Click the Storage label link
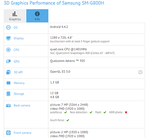Viewport: 149px width, 138px height. (x=19, y=94)
